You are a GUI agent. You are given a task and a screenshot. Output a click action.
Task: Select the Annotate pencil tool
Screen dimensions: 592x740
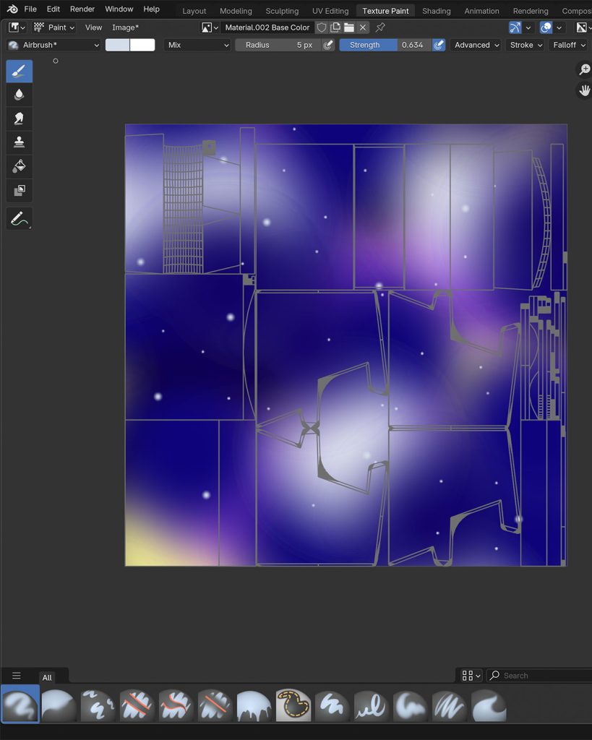19,218
